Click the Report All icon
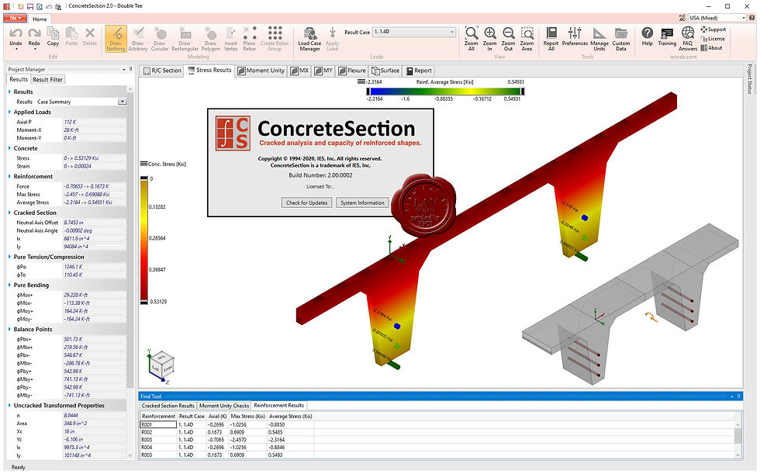 click(551, 39)
